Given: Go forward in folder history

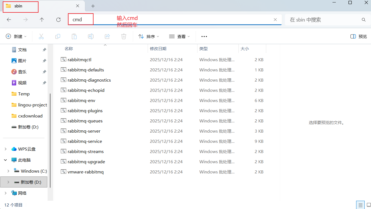Looking at the screenshot, I should click(x=25, y=20).
